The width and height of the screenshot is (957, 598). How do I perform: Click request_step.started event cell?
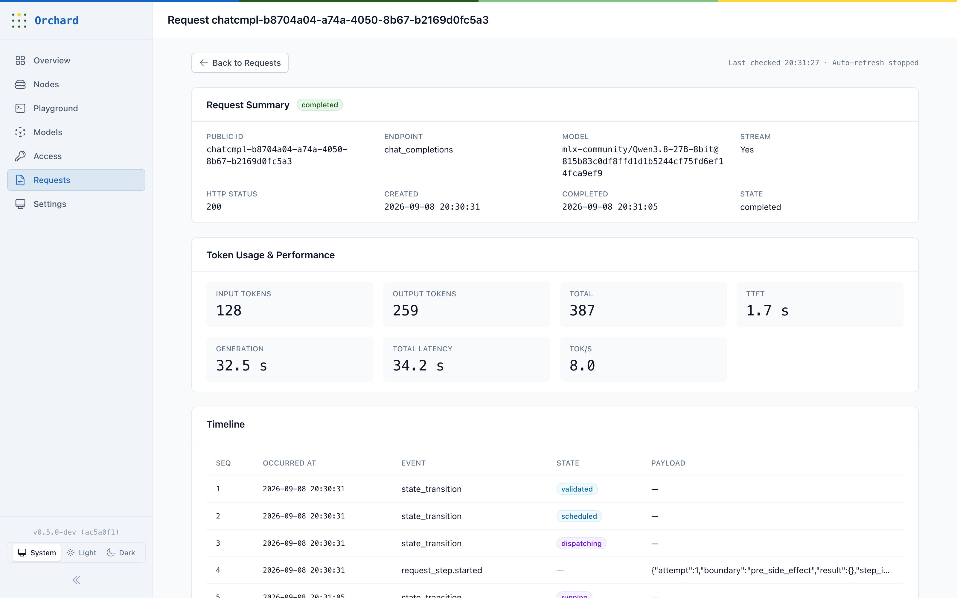tap(442, 570)
